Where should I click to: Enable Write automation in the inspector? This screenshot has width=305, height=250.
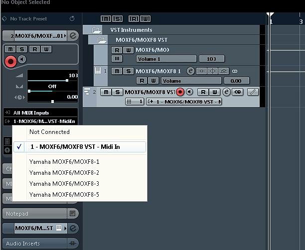tap(46, 49)
